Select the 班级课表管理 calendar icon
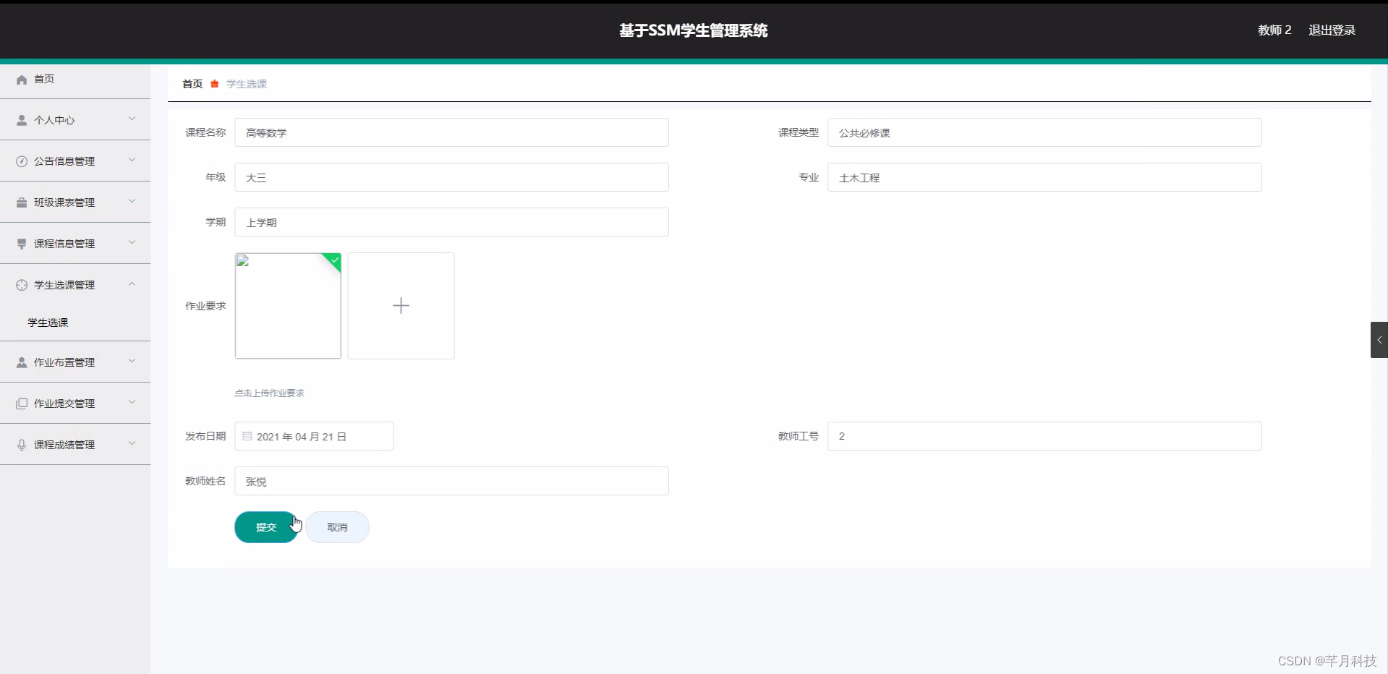Screen dimensions: 1388x674 20,202
